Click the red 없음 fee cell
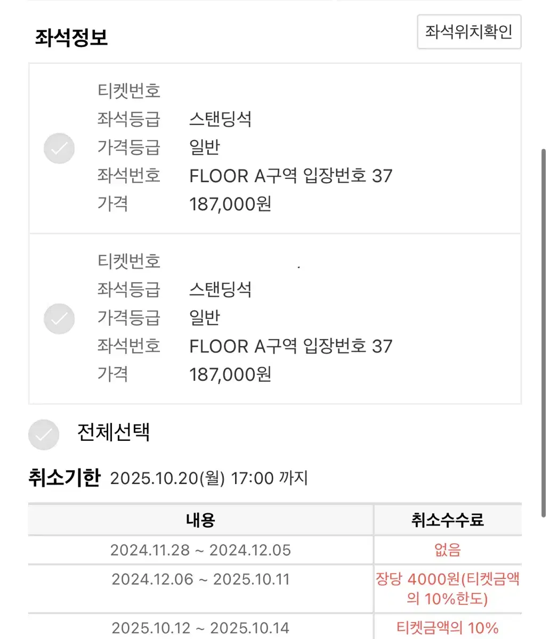This screenshot has width=550, height=639. [448, 550]
